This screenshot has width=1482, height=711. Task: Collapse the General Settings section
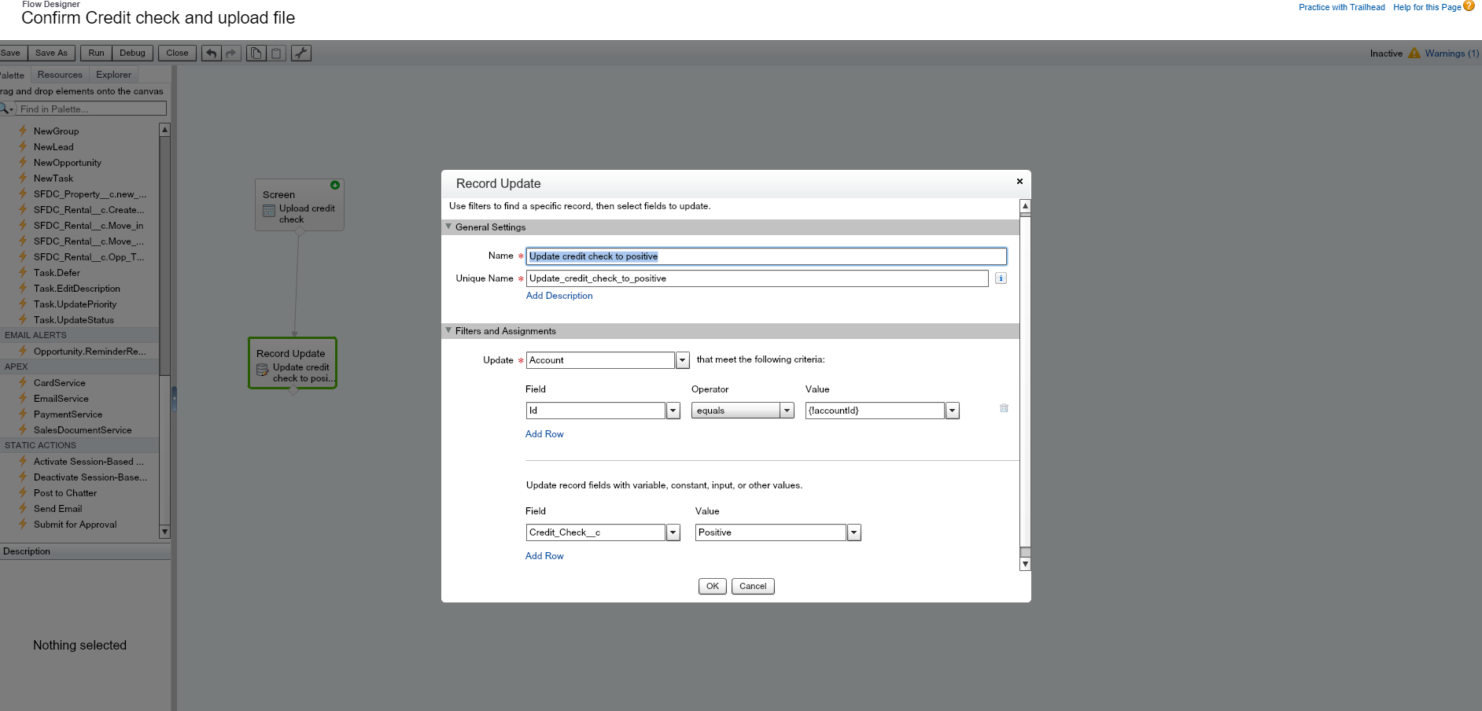(x=448, y=227)
